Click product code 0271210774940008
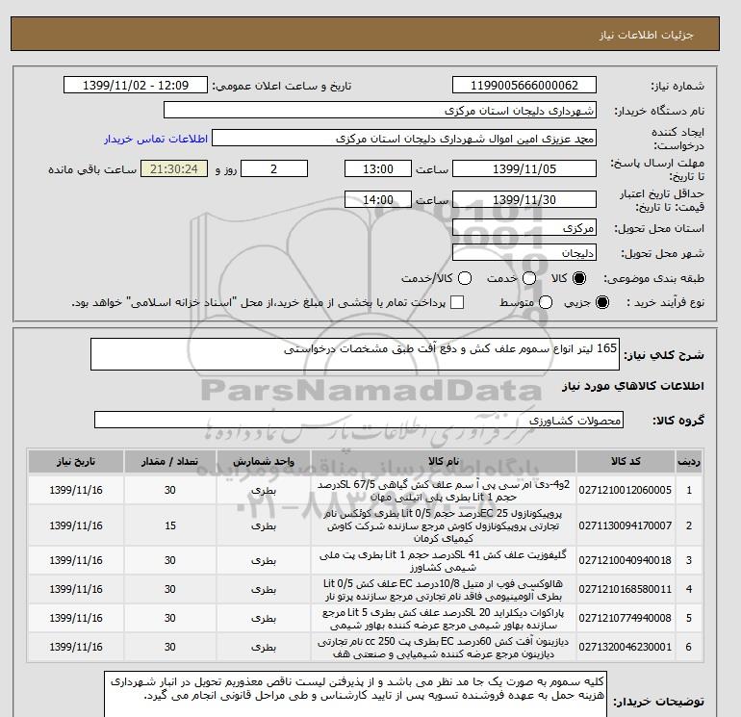Image resolution: width=741 pixels, height=717 pixels. tap(626, 618)
